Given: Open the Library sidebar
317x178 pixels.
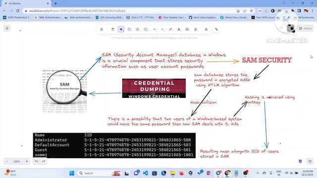Looking at the screenshot, I should point(305,29).
